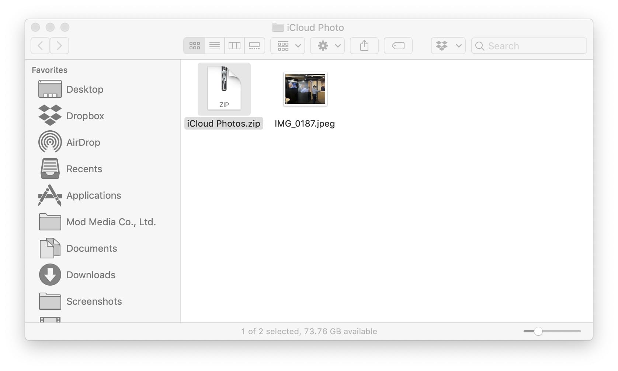This screenshot has width=618, height=371.
Task: Switch to icon view
Action: coord(194,46)
